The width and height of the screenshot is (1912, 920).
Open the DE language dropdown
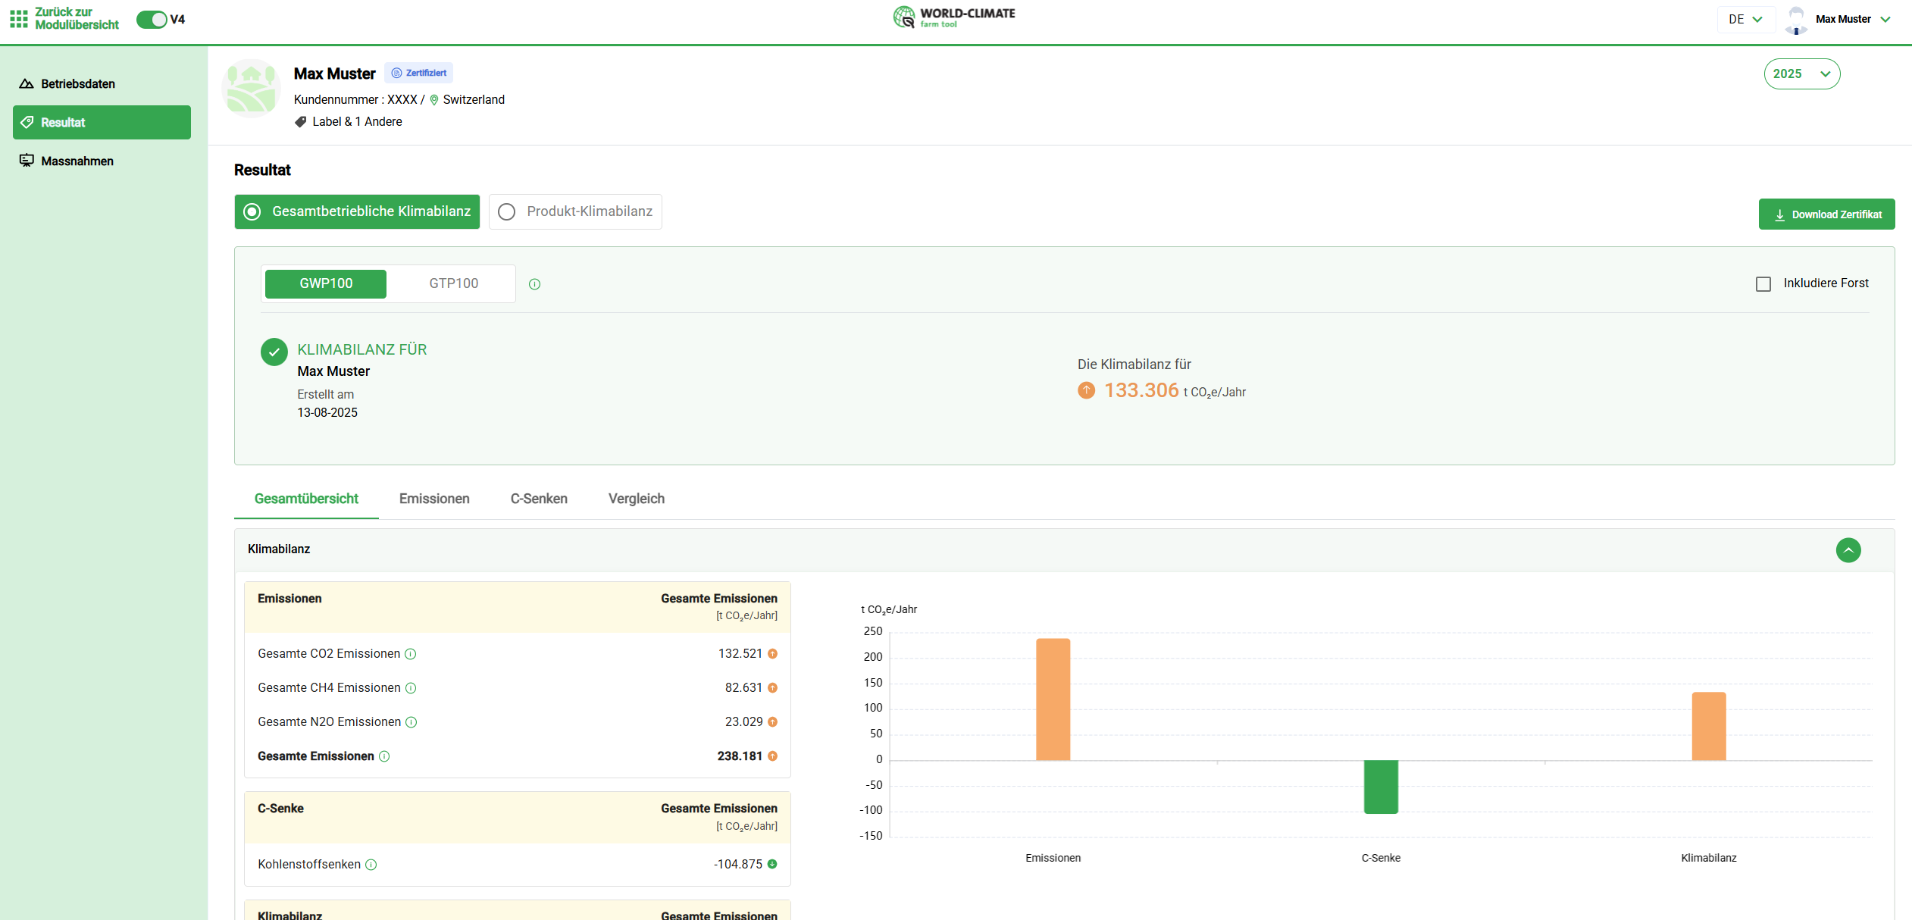pos(1745,20)
